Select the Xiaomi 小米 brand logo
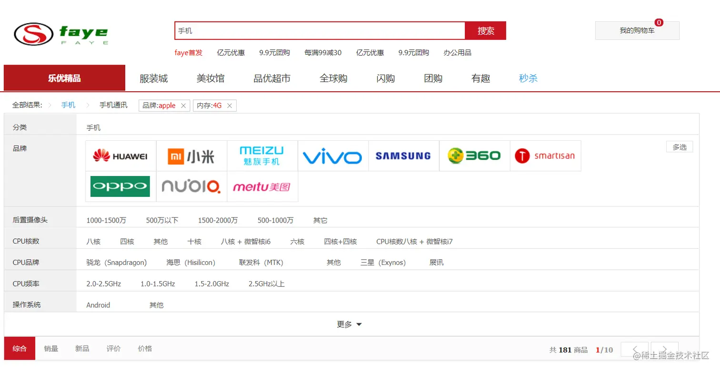This screenshot has height=371, width=720. coord(191,156)
